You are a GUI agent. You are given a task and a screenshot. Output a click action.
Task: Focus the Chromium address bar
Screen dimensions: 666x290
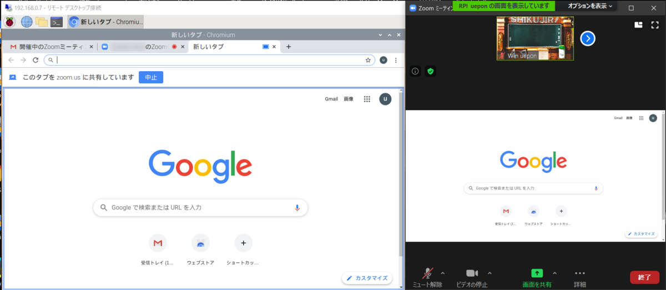point(208,60)
